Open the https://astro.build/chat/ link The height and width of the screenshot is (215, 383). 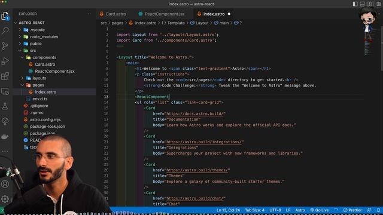tap(195, 198)
